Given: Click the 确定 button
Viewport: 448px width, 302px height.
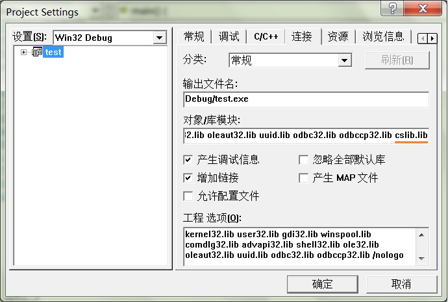Looking at the screenshot, I should [x=323, y=284].
